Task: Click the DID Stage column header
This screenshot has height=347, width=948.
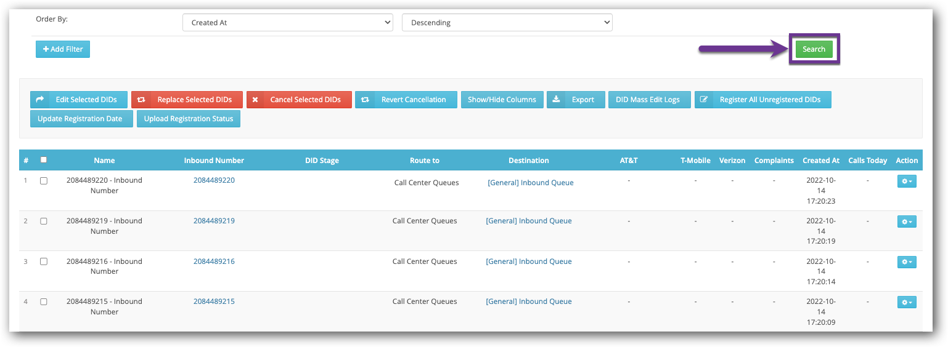Action: click(x=322, y=161)
